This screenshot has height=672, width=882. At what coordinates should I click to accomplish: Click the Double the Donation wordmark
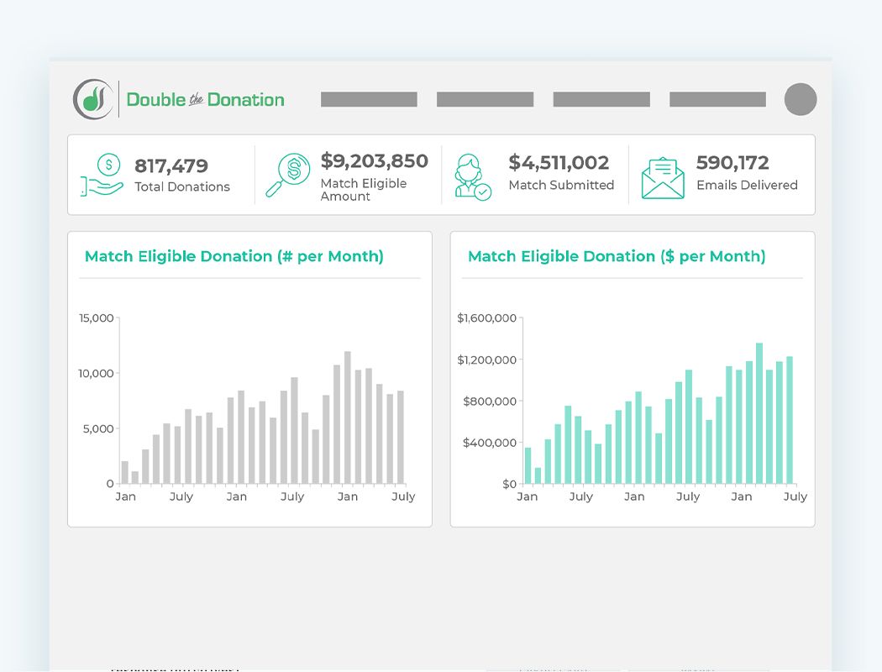click(205, 99)
